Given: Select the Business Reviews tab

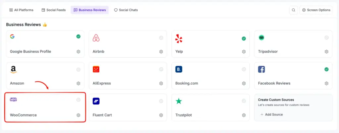Looking at the screenshot, I should [x=90, y=10].
